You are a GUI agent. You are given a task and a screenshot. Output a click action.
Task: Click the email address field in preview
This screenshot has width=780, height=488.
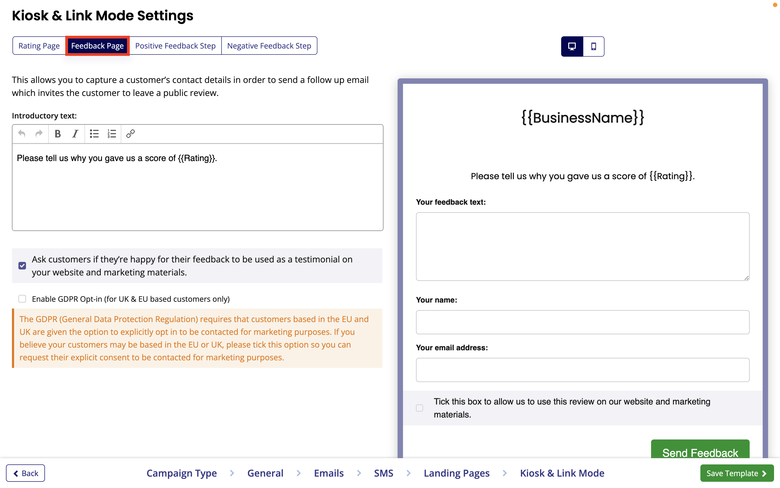[582, 370]
